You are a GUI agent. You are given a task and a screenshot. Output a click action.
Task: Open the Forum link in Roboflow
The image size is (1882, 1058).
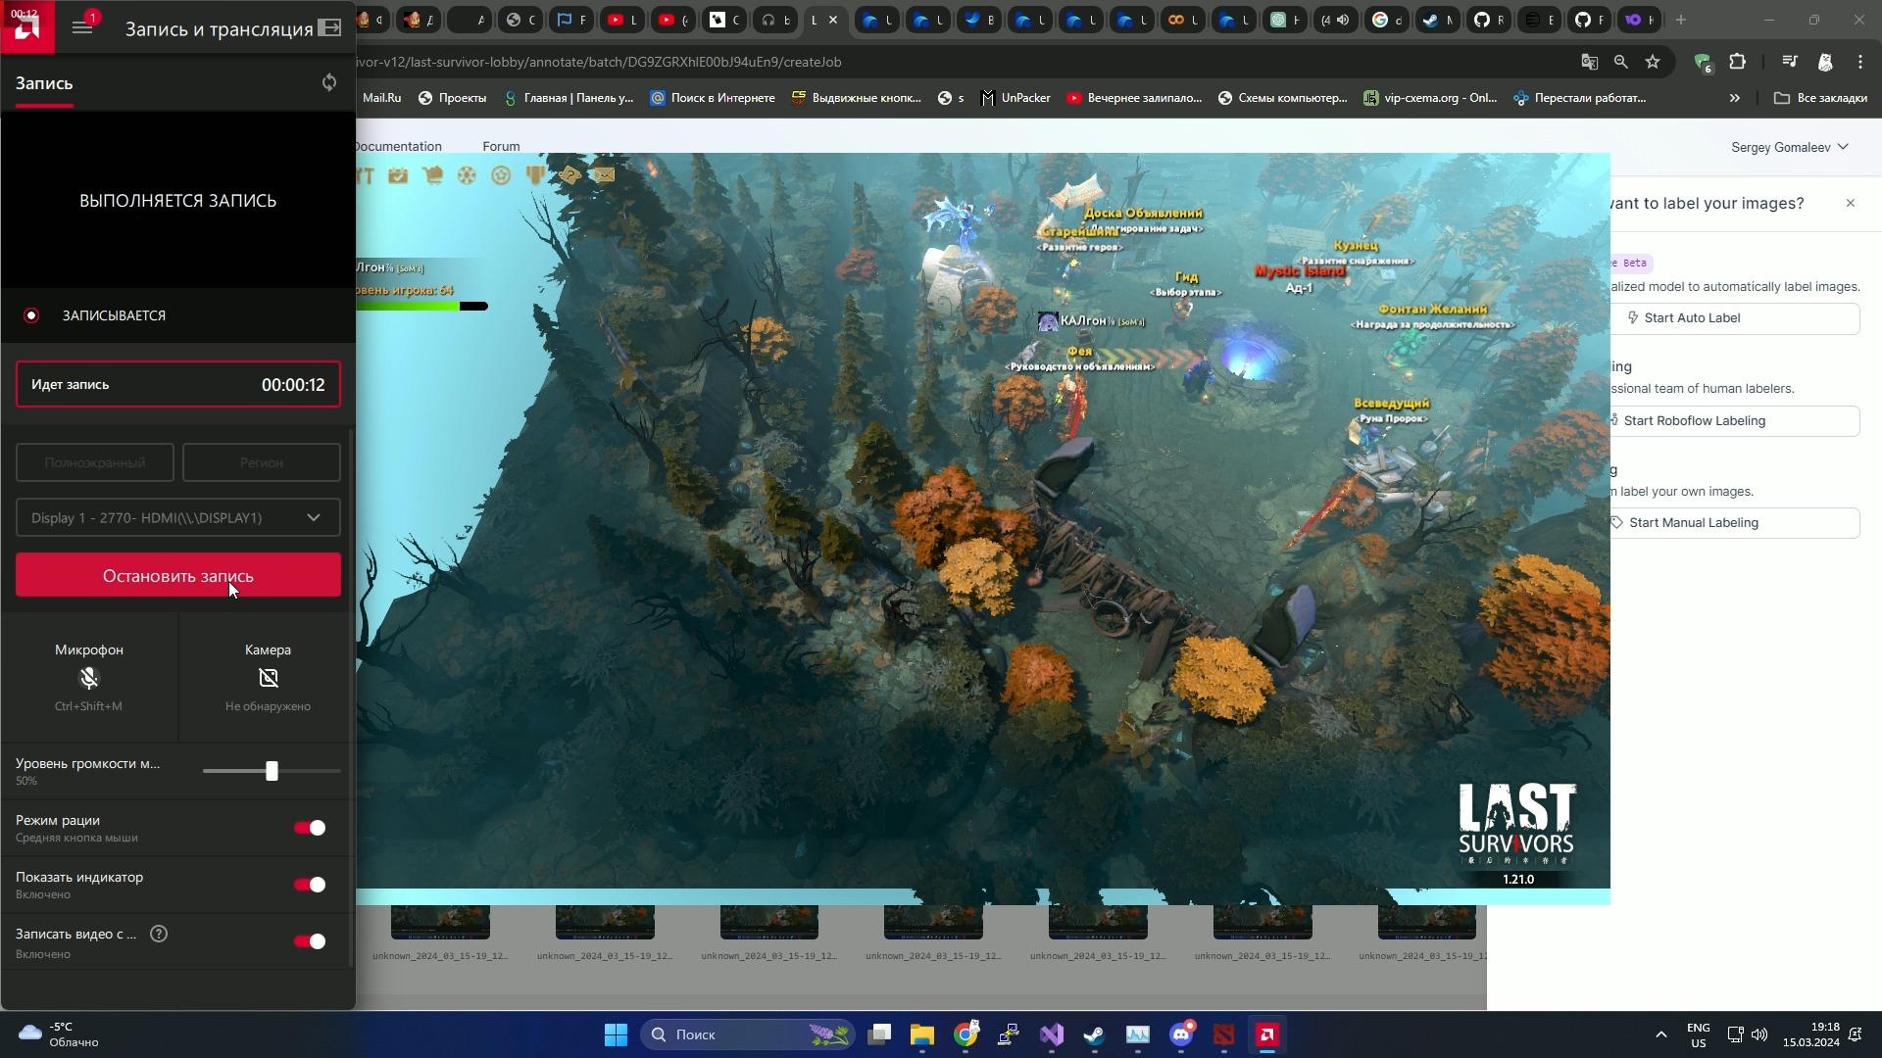tap(501, 146)
